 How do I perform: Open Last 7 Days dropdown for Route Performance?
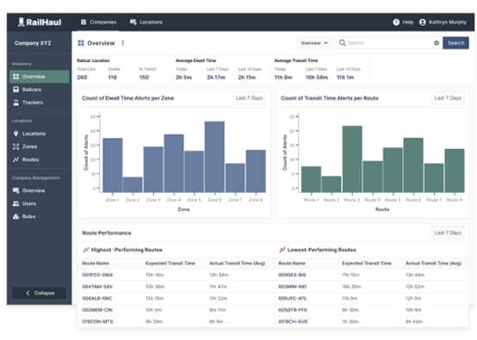[448, 233]
